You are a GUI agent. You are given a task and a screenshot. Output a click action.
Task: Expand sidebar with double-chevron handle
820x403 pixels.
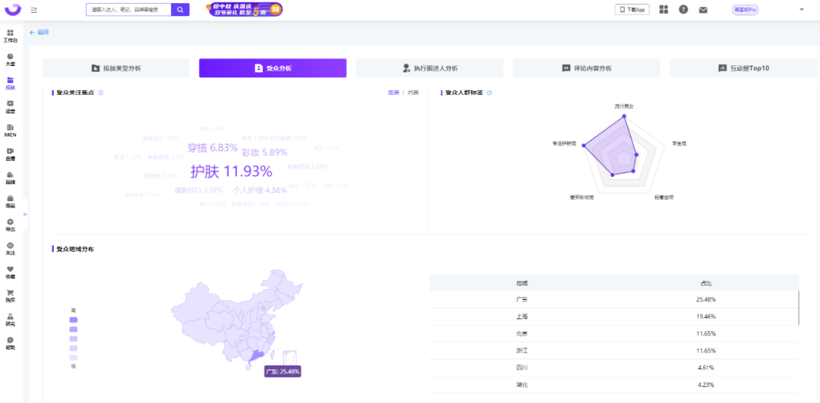[24, 214]
